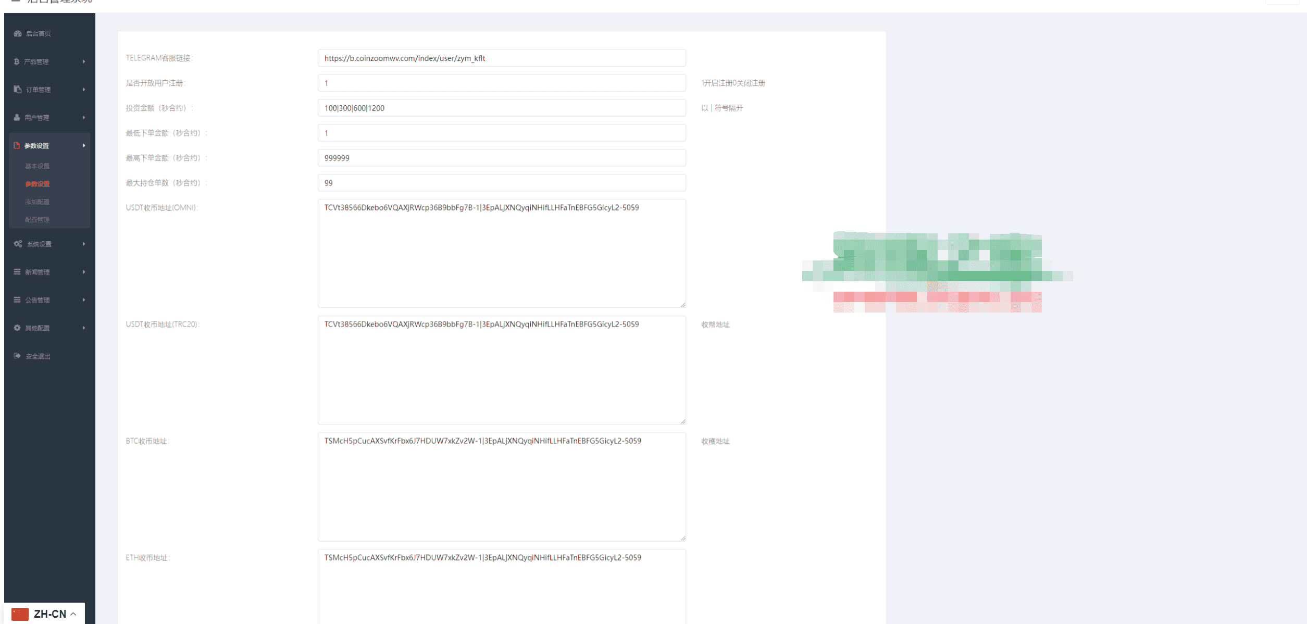The height and width of the screenshot is (624, 1307).
Task: Click the list icon beside 新闻管理
Action: 17,272
